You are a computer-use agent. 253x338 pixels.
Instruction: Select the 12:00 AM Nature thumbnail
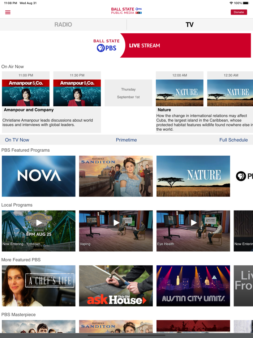180,93
